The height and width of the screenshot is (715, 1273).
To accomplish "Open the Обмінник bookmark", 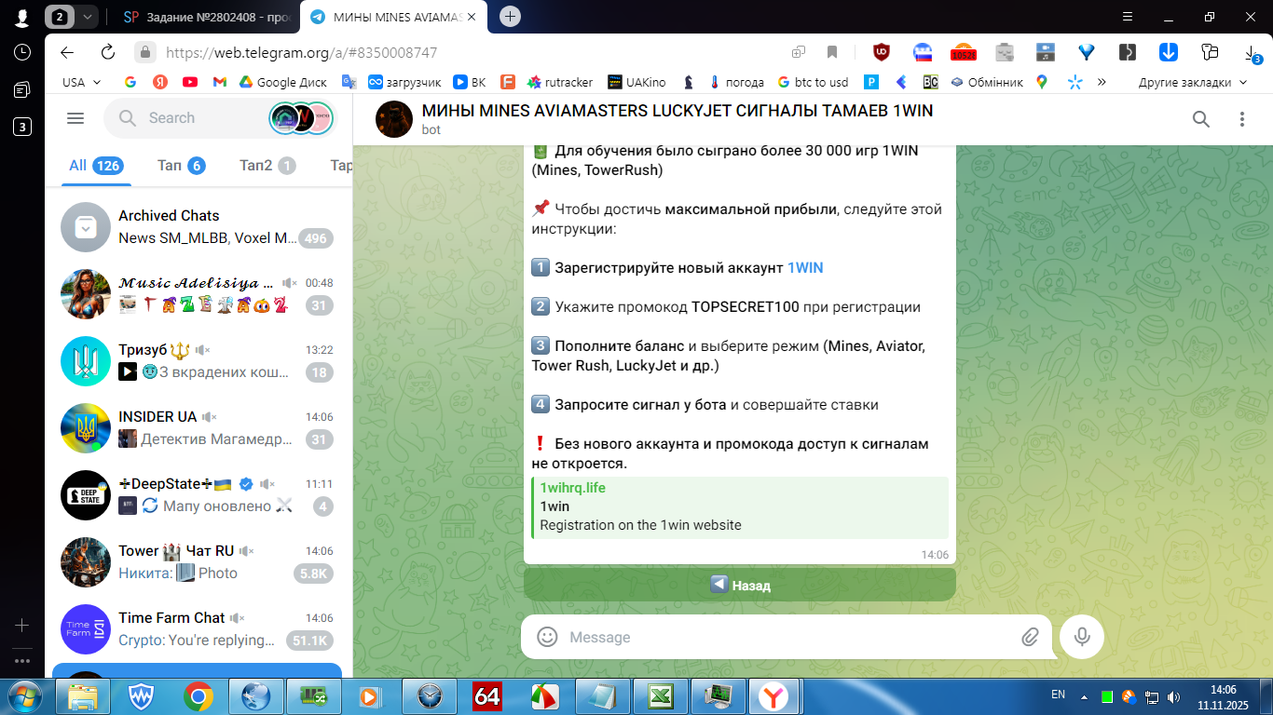I will [x=986, y=82].
